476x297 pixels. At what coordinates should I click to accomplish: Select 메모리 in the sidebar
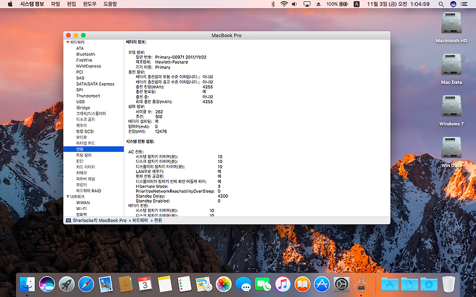[81, 125]
